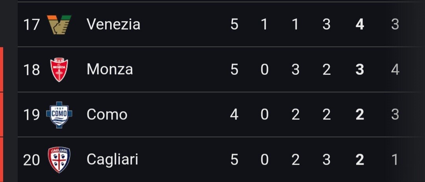Open the Monza club crest

pyautogui.click(x=59, y=70)
